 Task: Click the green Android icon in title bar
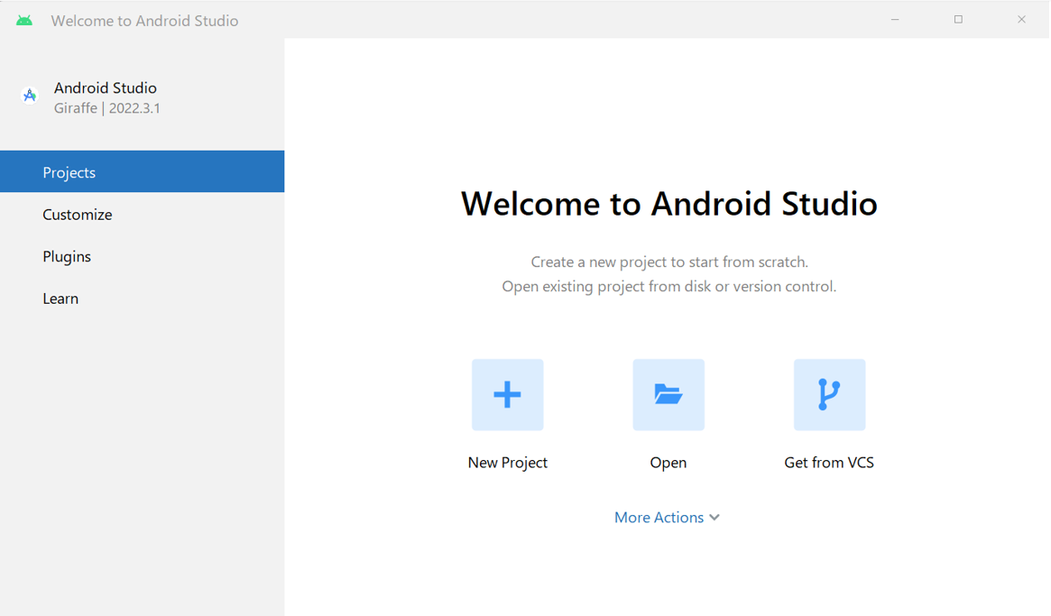(24, 21)
